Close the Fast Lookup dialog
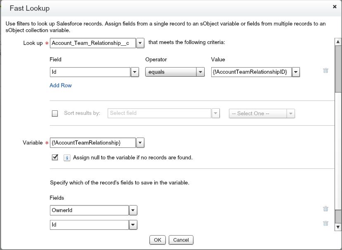 (334, 7)
